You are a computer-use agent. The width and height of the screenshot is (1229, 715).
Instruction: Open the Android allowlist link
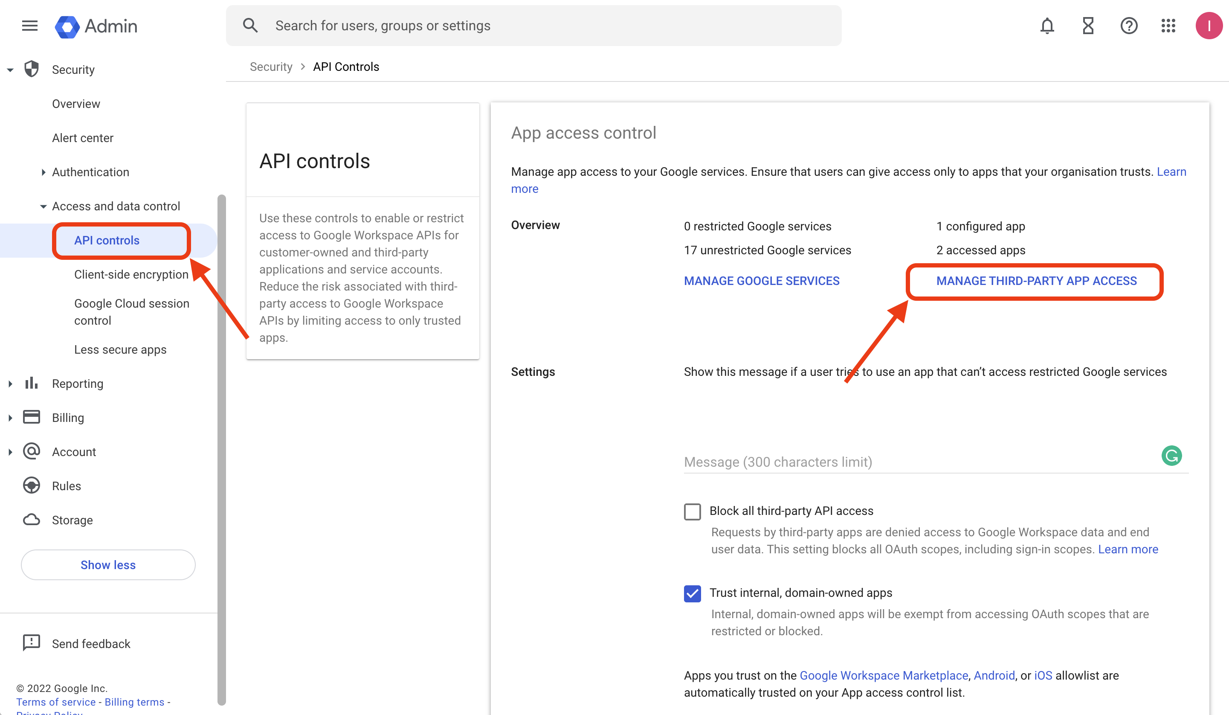tap(994, 675)
